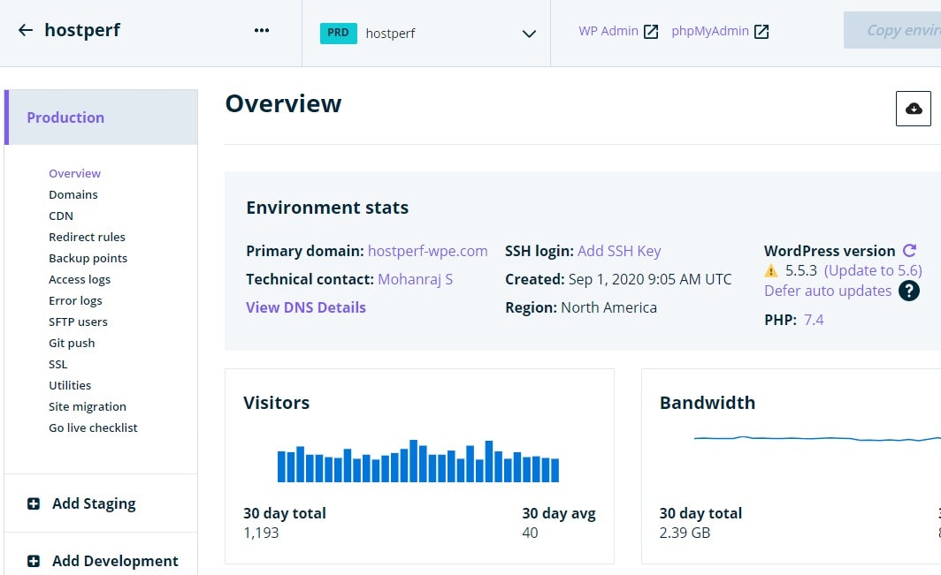The height and width of the screenshot is (575, 941).
Task: Select the Production environment tab
Action: point(101,117)
